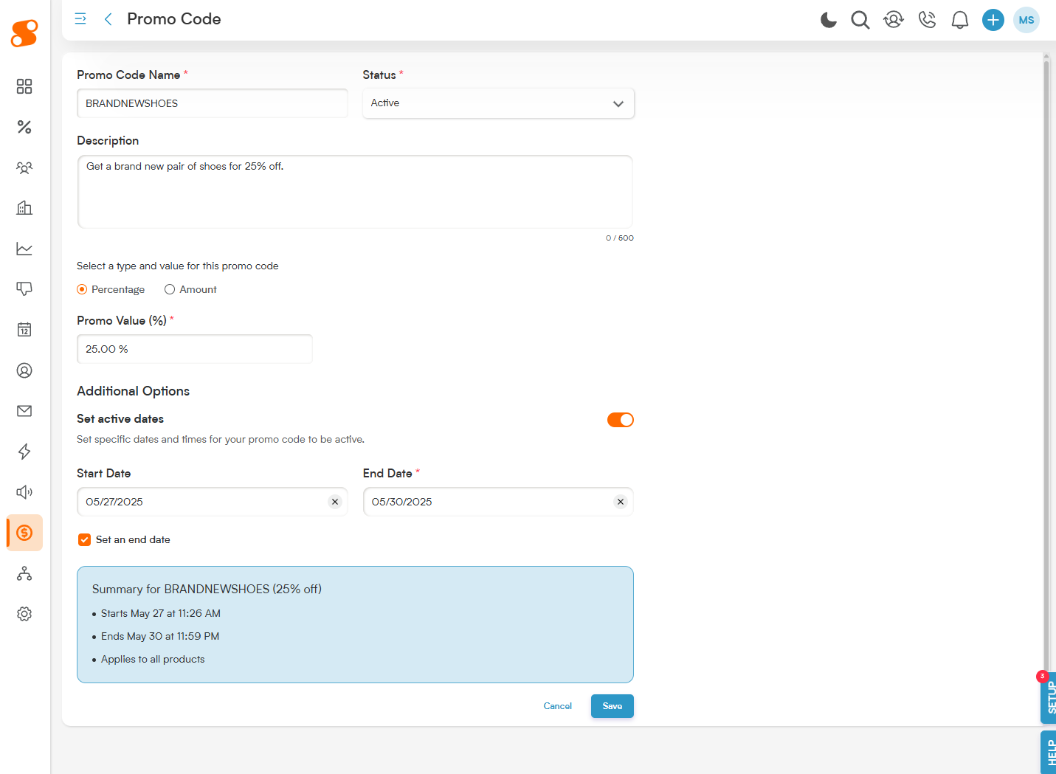This screenshot has height=774, width=1056.
Task: Click the End Date field 05/30/2025
Action: click(498, 502)
